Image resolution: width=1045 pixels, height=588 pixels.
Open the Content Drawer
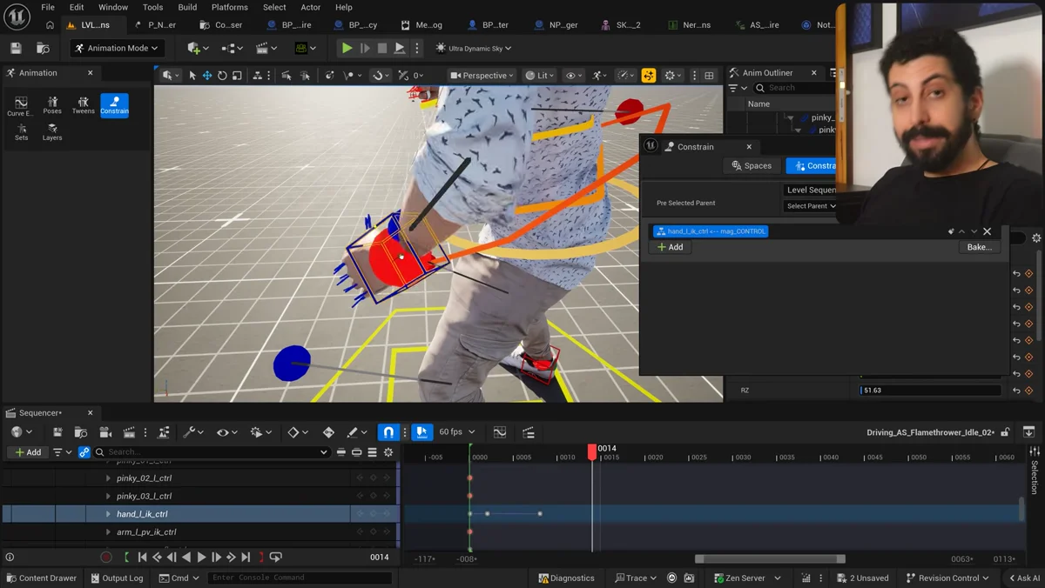pos(42,578)
